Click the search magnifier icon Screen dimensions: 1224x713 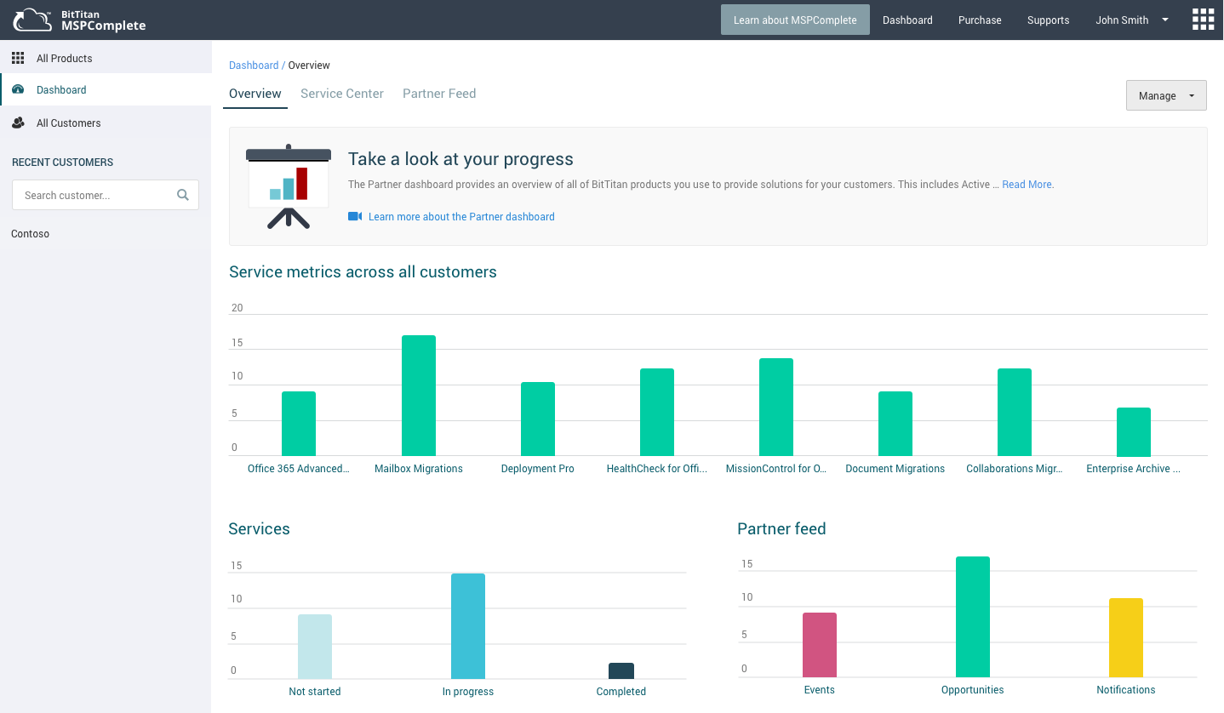(x=182, y=195)
